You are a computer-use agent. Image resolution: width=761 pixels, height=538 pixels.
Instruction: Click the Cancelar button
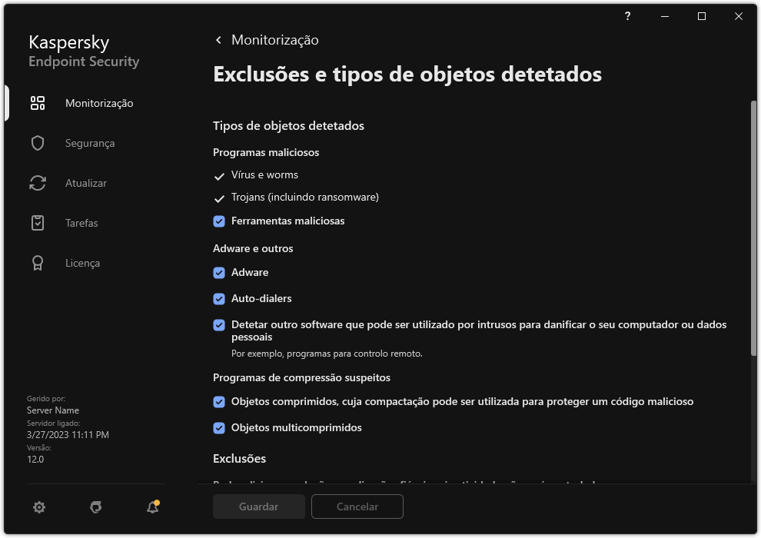tap(357, 506)
